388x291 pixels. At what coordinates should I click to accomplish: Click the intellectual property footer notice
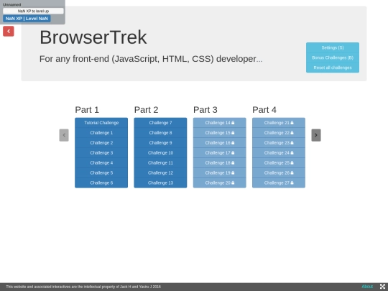click(x=83, y=287)
